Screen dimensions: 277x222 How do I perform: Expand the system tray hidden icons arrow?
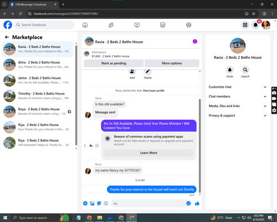pyautogui.click(x=238, y=218)
